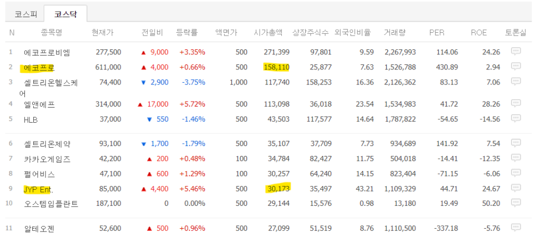Select face value 1,000
Screen dimensions: 536x237
[x=239, y=82]
